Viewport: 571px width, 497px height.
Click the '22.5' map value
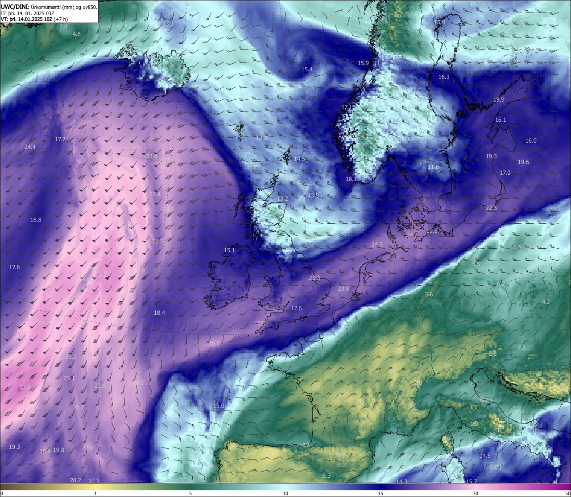(157, 241)
